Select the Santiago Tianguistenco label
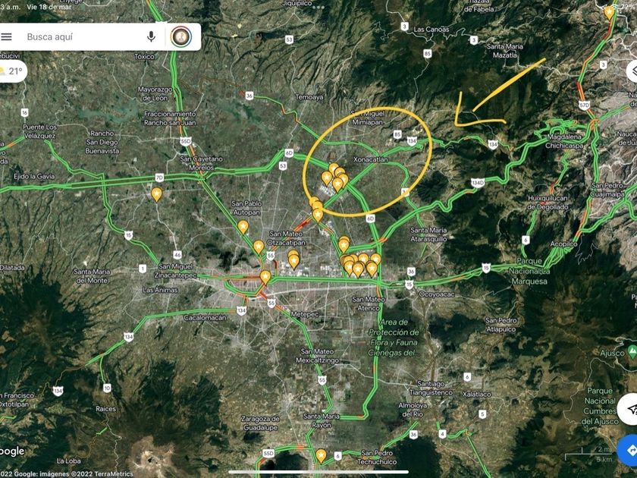Screen dimensions: 637x478 click(431, 388)
